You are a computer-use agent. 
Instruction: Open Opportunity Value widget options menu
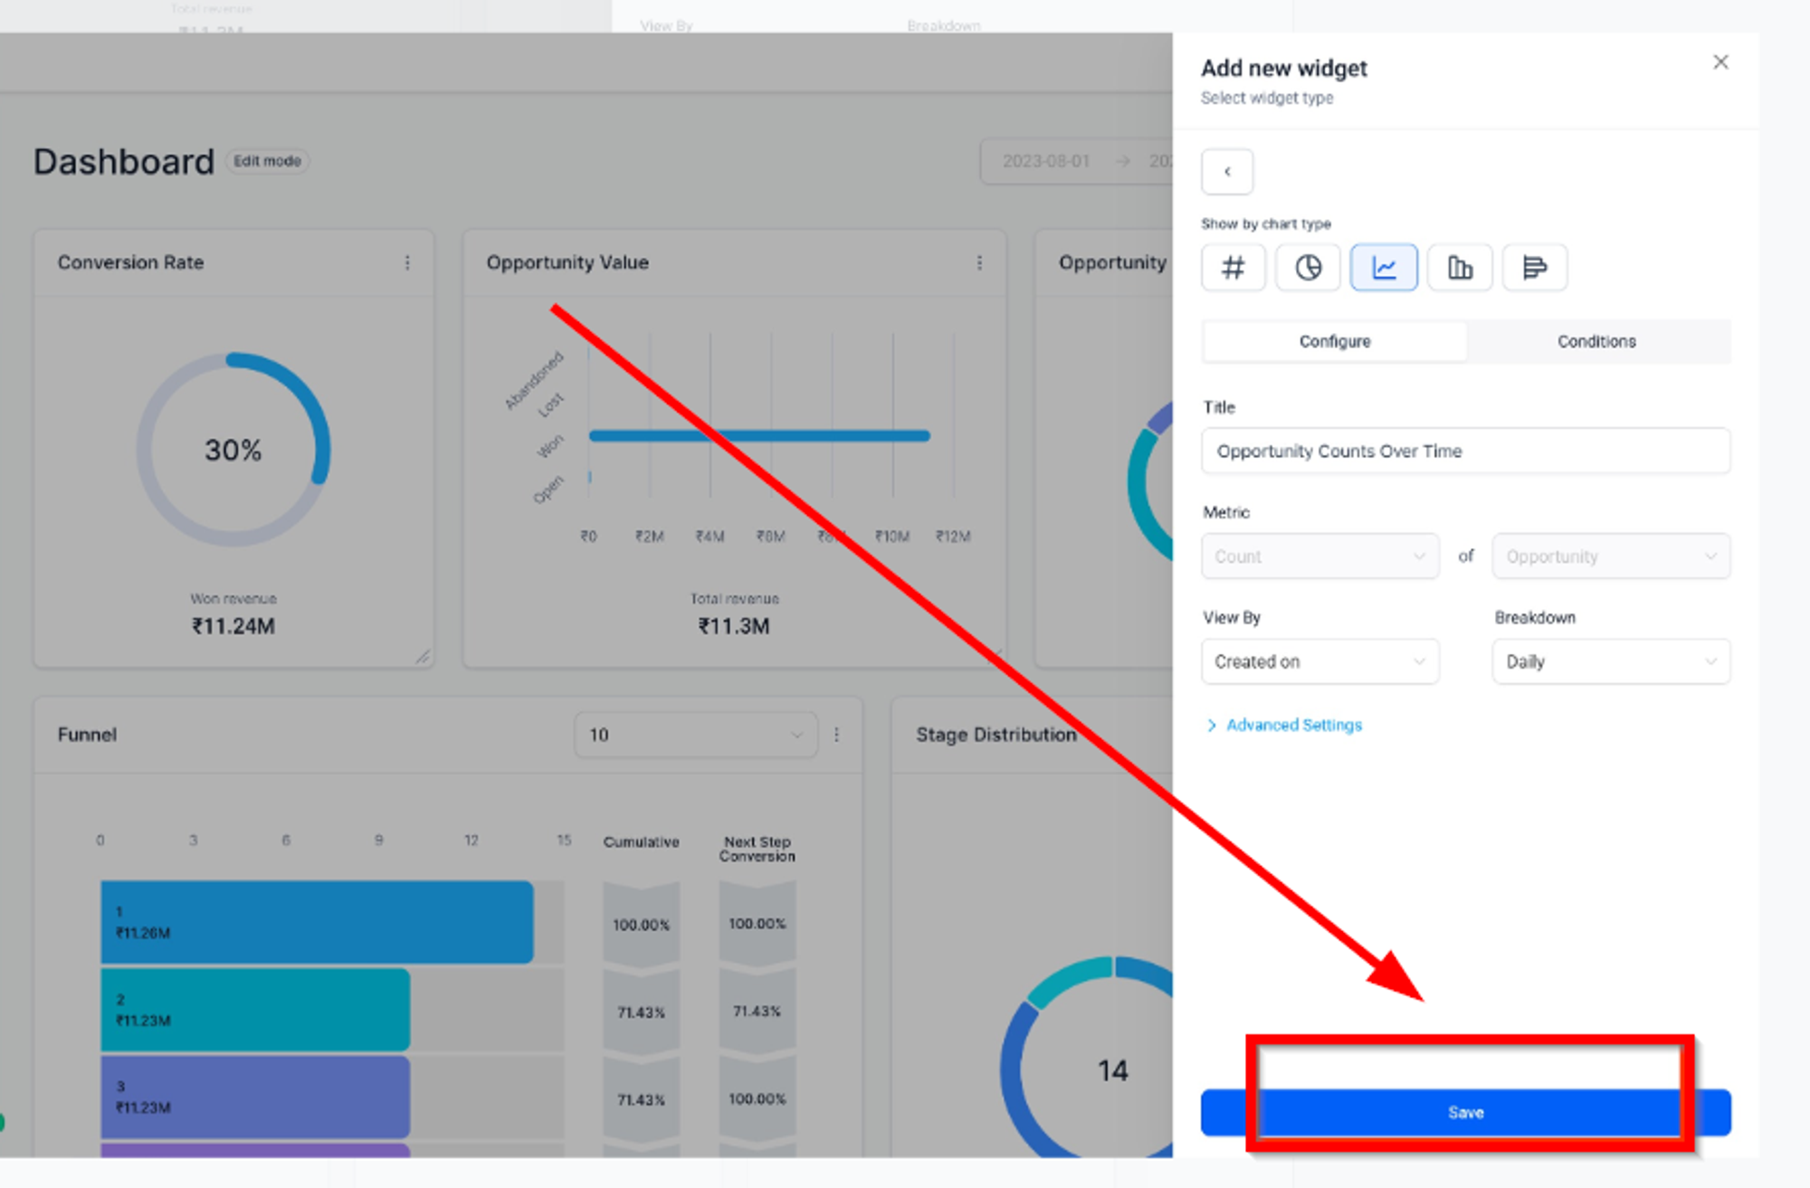(979, 262)
